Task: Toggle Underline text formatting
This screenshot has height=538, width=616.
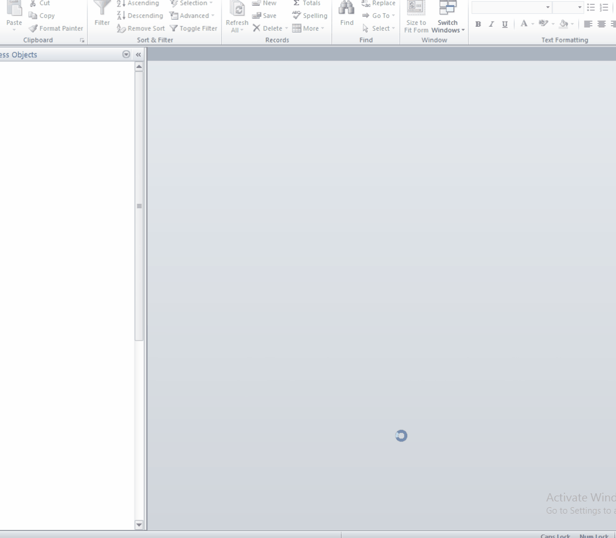Action: 504,24
